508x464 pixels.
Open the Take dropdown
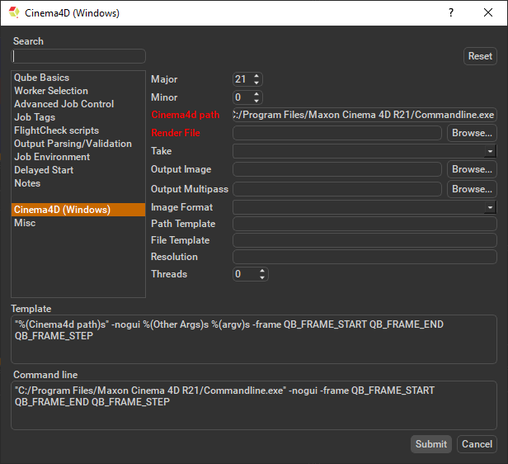point(490,152)
